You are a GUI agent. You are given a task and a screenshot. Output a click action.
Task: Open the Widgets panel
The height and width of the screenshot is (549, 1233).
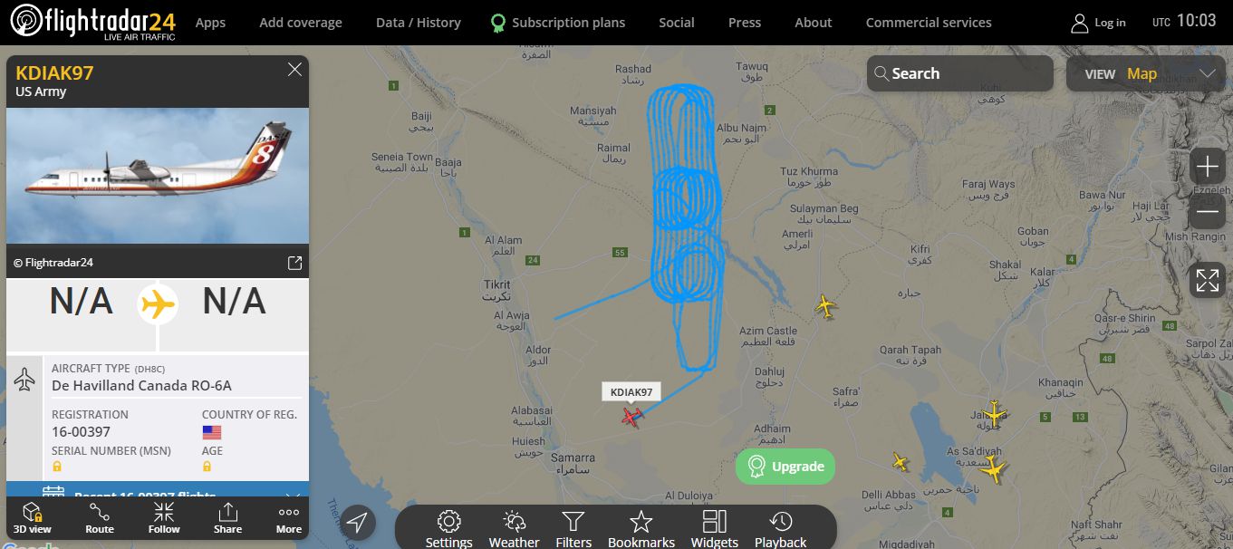(x=715, y=529)
